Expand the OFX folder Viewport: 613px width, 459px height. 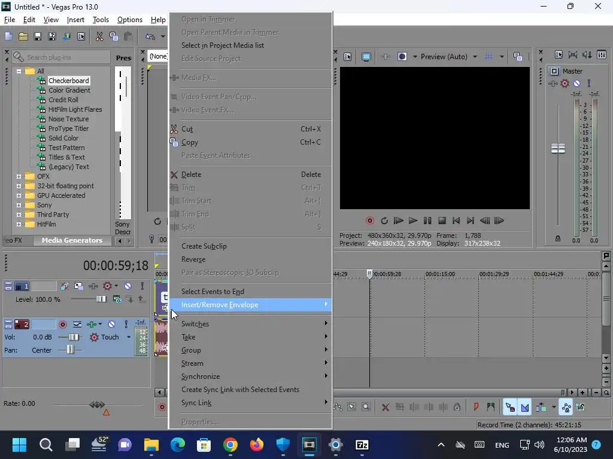(19, 176)
